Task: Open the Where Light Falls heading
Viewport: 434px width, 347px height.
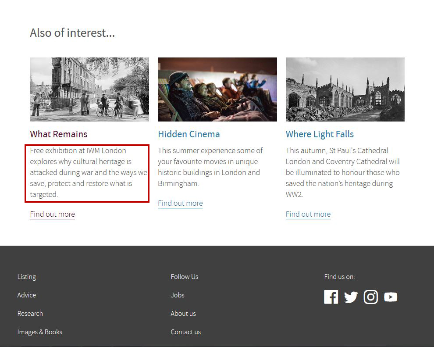Action: pos(320,134)
